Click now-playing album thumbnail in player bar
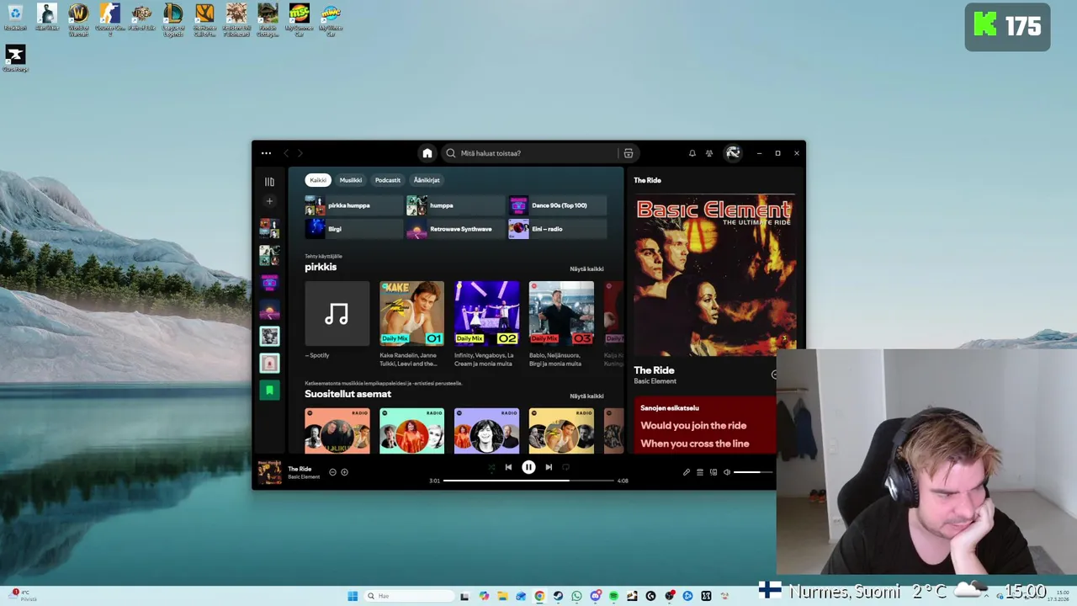The height and width of the screenshot is (606, 1077). 269,472
